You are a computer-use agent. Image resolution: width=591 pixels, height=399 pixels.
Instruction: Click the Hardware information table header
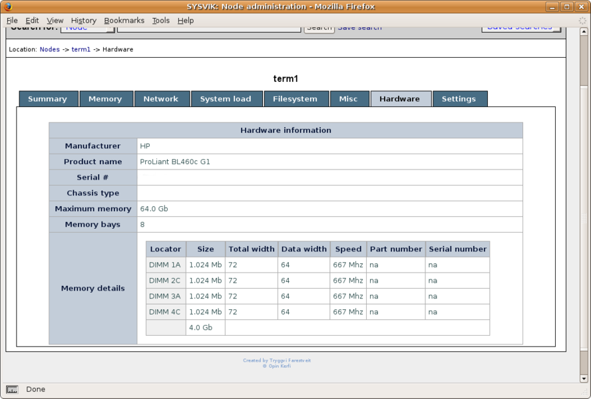click(286, 130)
